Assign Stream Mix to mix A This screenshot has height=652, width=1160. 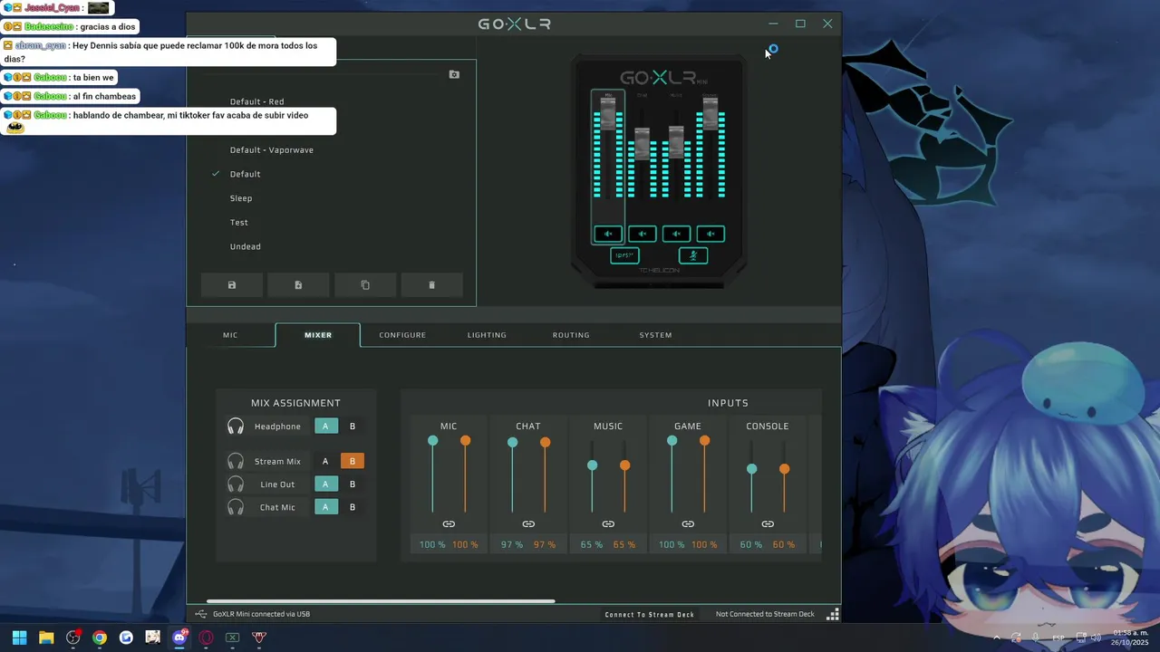point(325,462)
